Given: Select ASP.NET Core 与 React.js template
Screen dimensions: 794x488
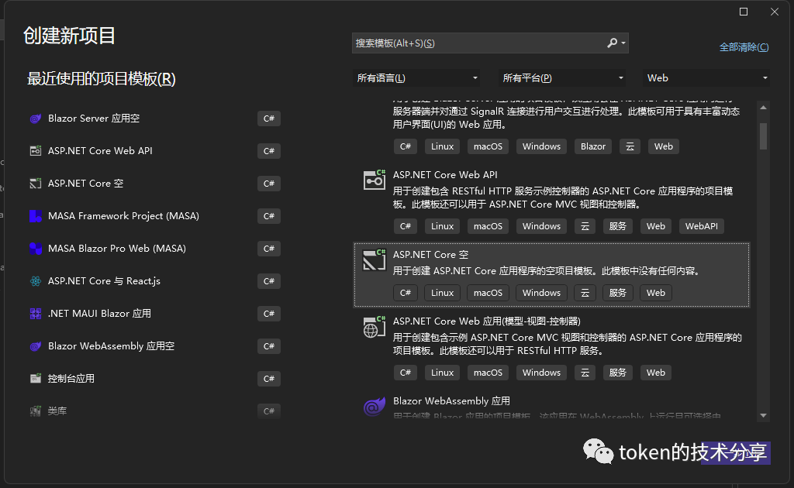Looking at the screenshot, I should pyautogui.click(x=154, y=281).
